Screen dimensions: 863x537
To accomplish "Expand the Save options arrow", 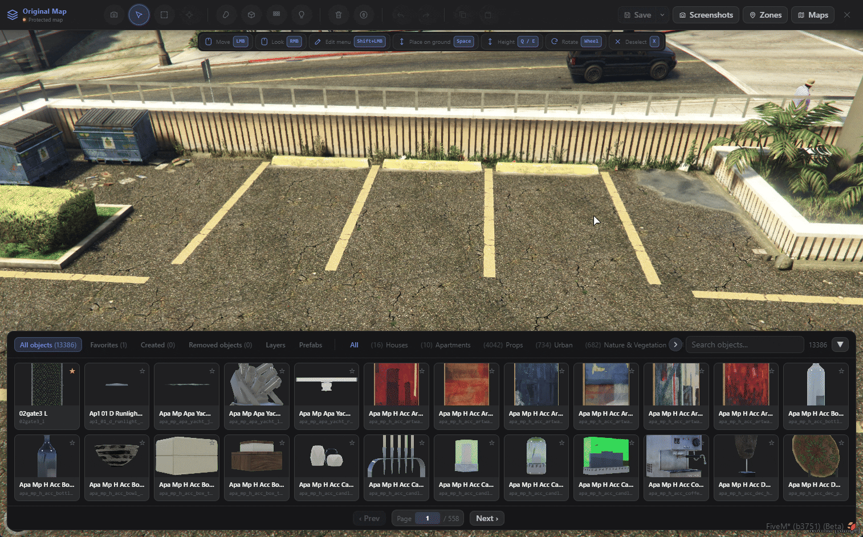I will point(662,15).
